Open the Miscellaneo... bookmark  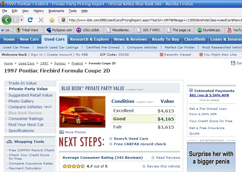119,30
